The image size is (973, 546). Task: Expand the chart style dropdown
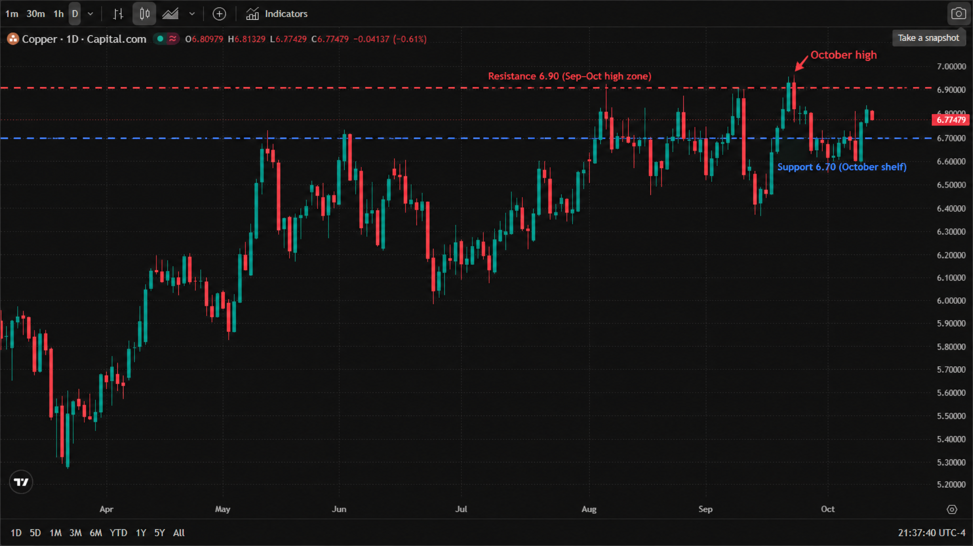[x=192, y=14]
